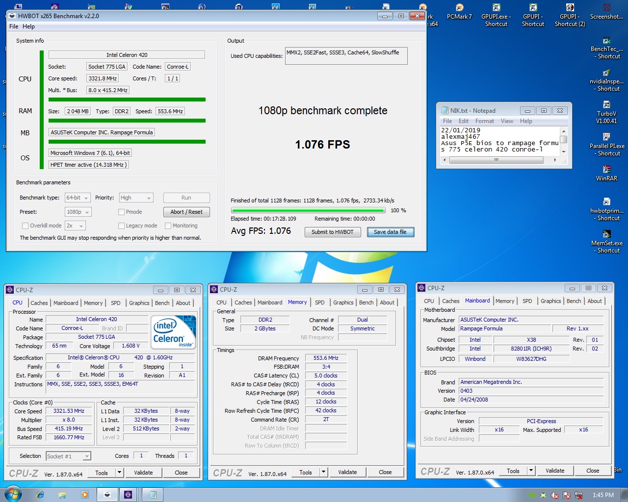Image resolution: width=628 pixels, height=502 pixels.
Task: Enable the Pmode checkbox
Action: point(121,212)
